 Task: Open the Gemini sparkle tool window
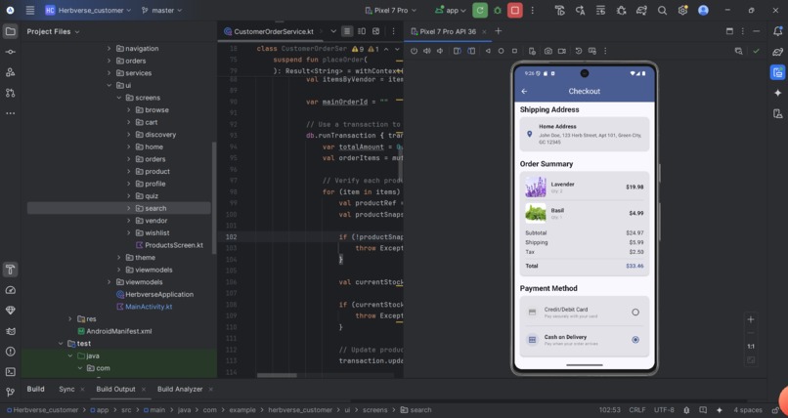pyautogui.click(x=777, y=93)
